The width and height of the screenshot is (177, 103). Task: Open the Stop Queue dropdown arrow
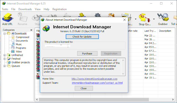point(154,19)
